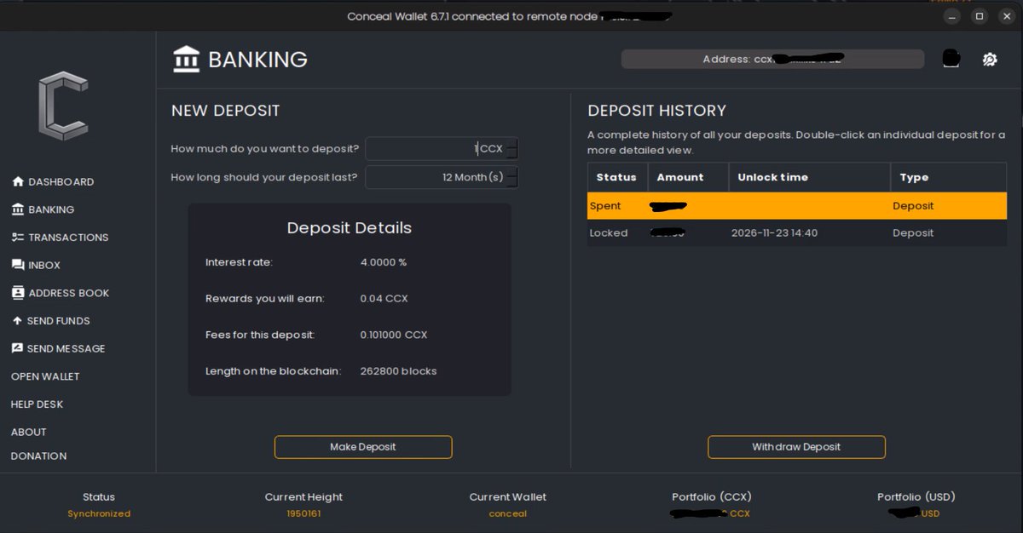Increase the CCX deposit amount with up arrow
The height and width of the screenshot is (533, 1023).
pos(511,144)
